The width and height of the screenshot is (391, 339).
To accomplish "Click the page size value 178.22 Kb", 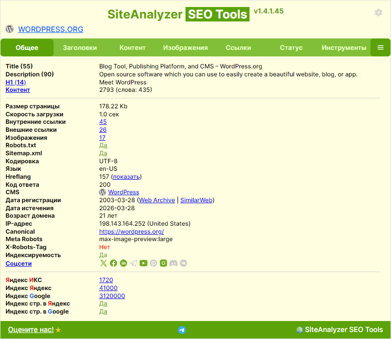I will tap(113, 106).
